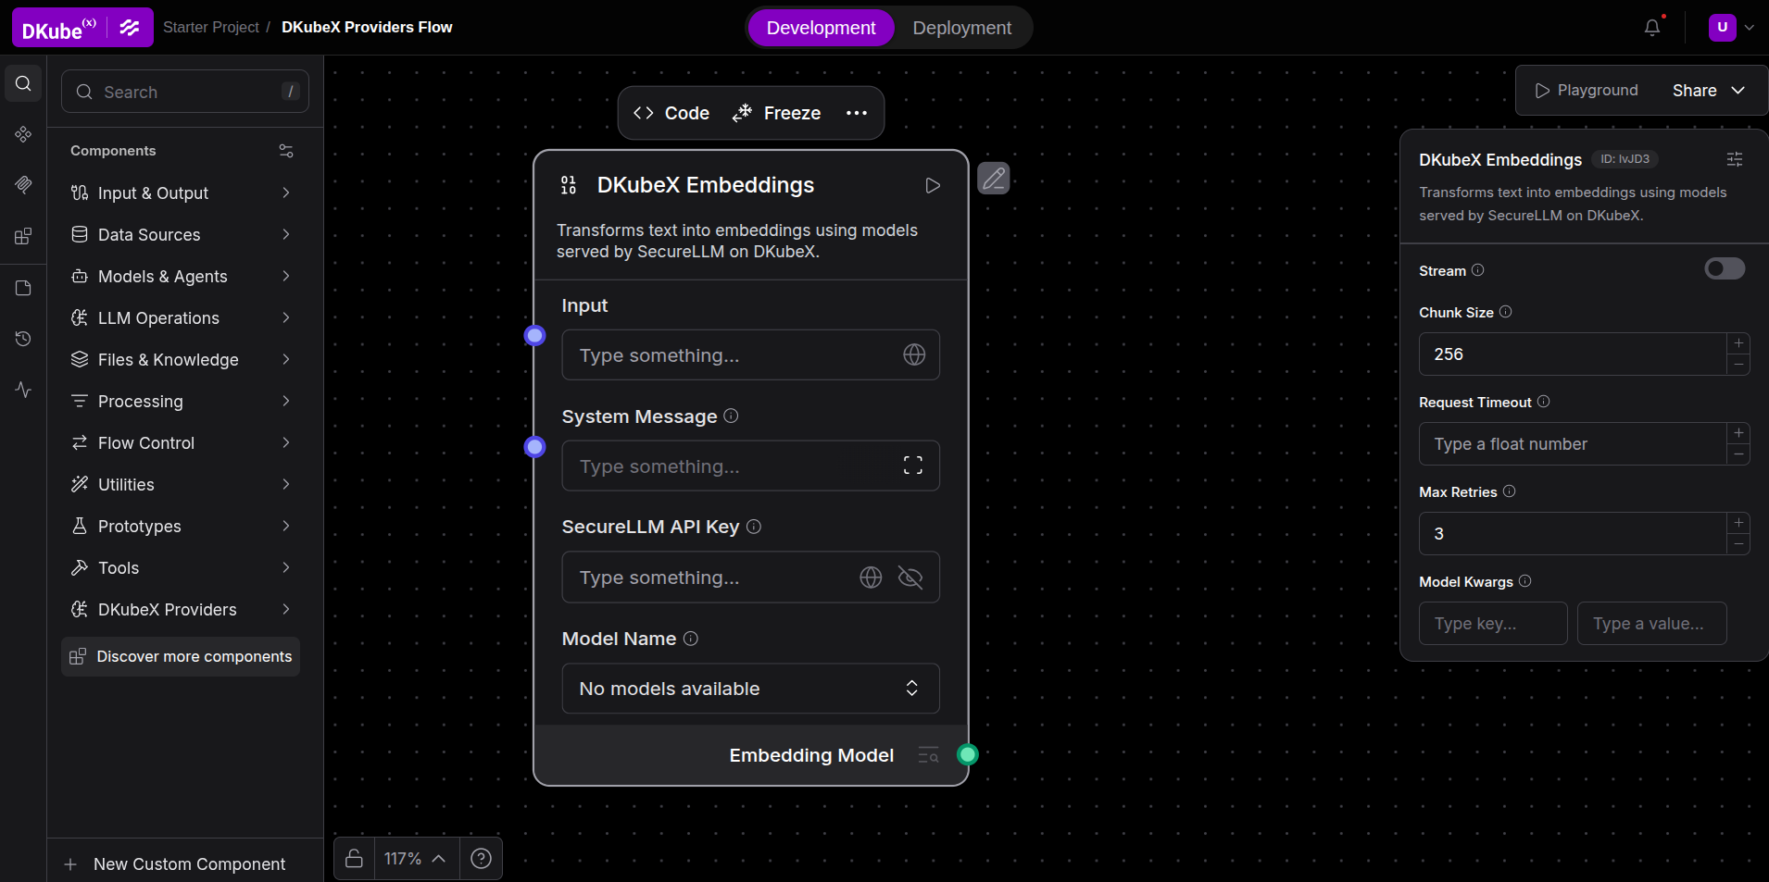Expand Files & Knowledge category
This screenshot has width=1769, height=882.
pyautogui.click(x=182, y=359)
